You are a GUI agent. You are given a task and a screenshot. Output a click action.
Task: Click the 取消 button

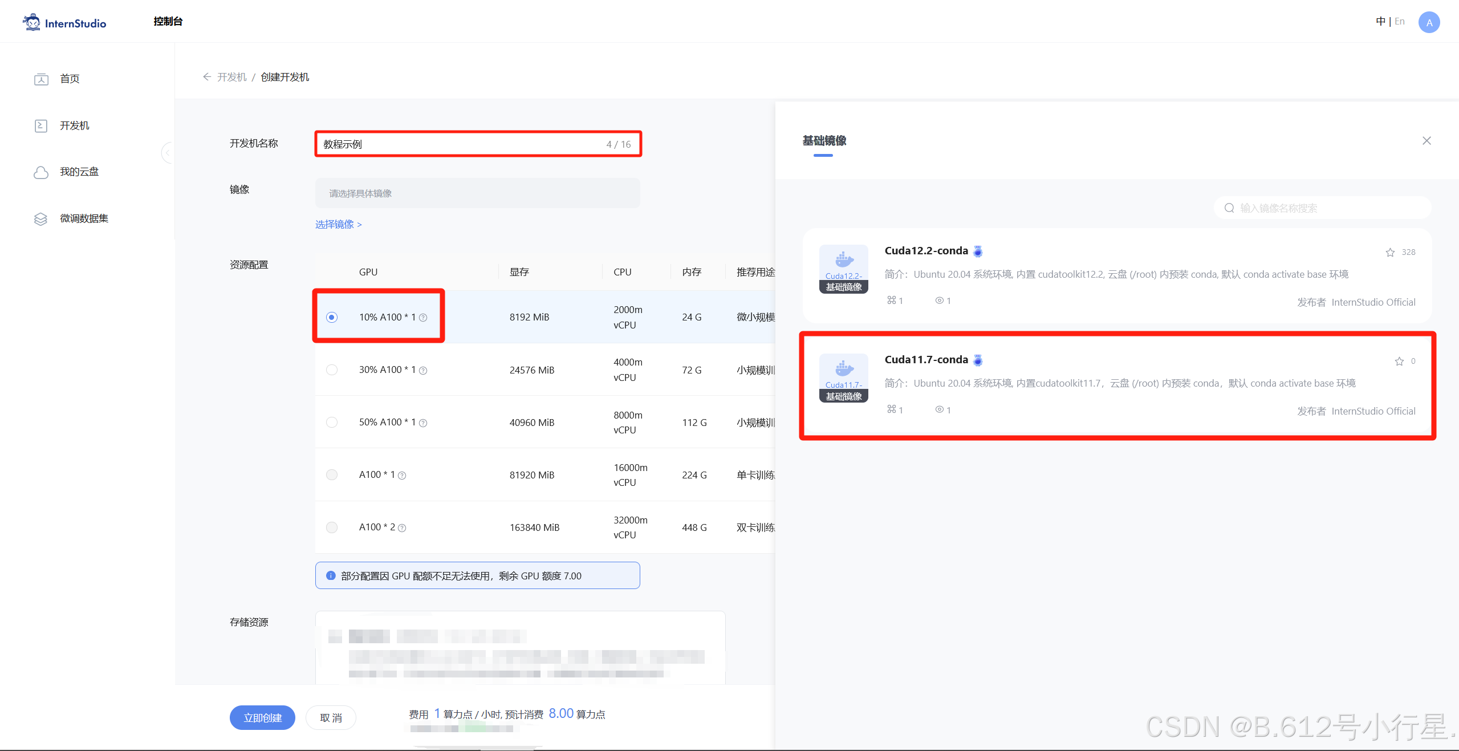tap(331, 717)
